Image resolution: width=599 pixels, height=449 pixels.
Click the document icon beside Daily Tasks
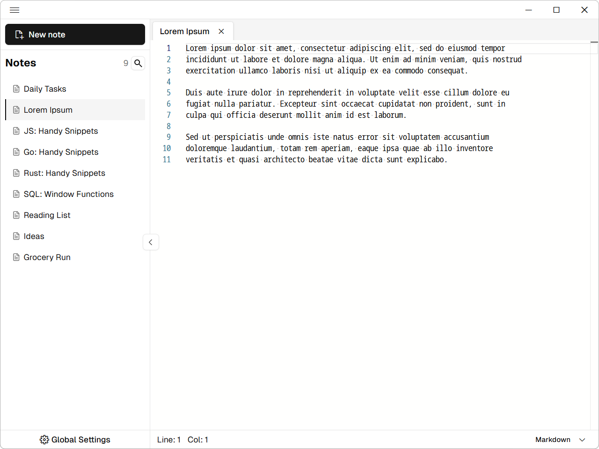pyautogui.click(x=16, y=89)
